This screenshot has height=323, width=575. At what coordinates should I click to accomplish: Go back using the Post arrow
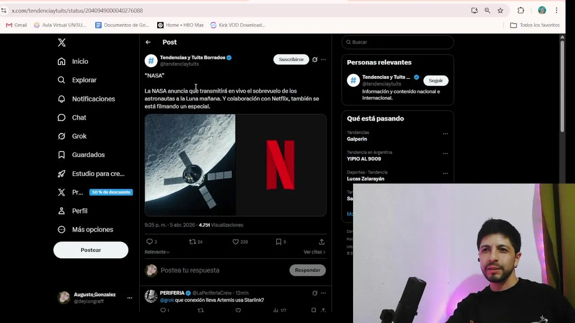click(148, 42)
